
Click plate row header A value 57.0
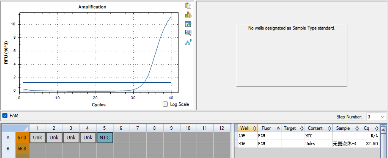(22, 137)
